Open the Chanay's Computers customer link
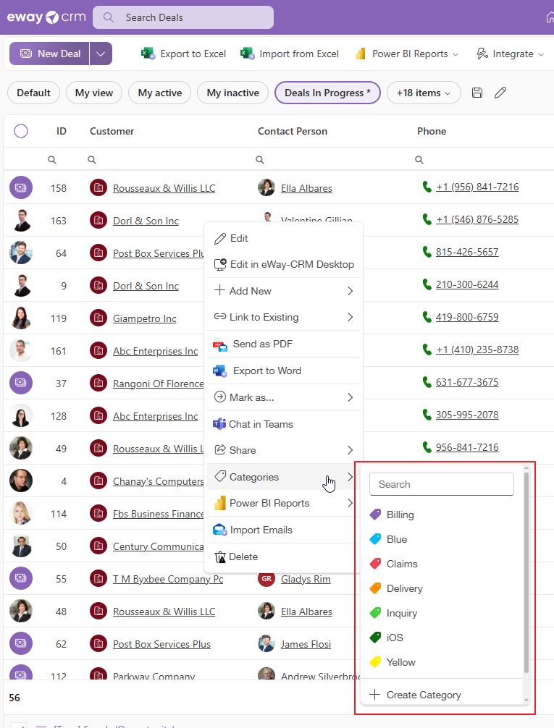This screenshot has width=554, height=728. (x=158, y=481)
